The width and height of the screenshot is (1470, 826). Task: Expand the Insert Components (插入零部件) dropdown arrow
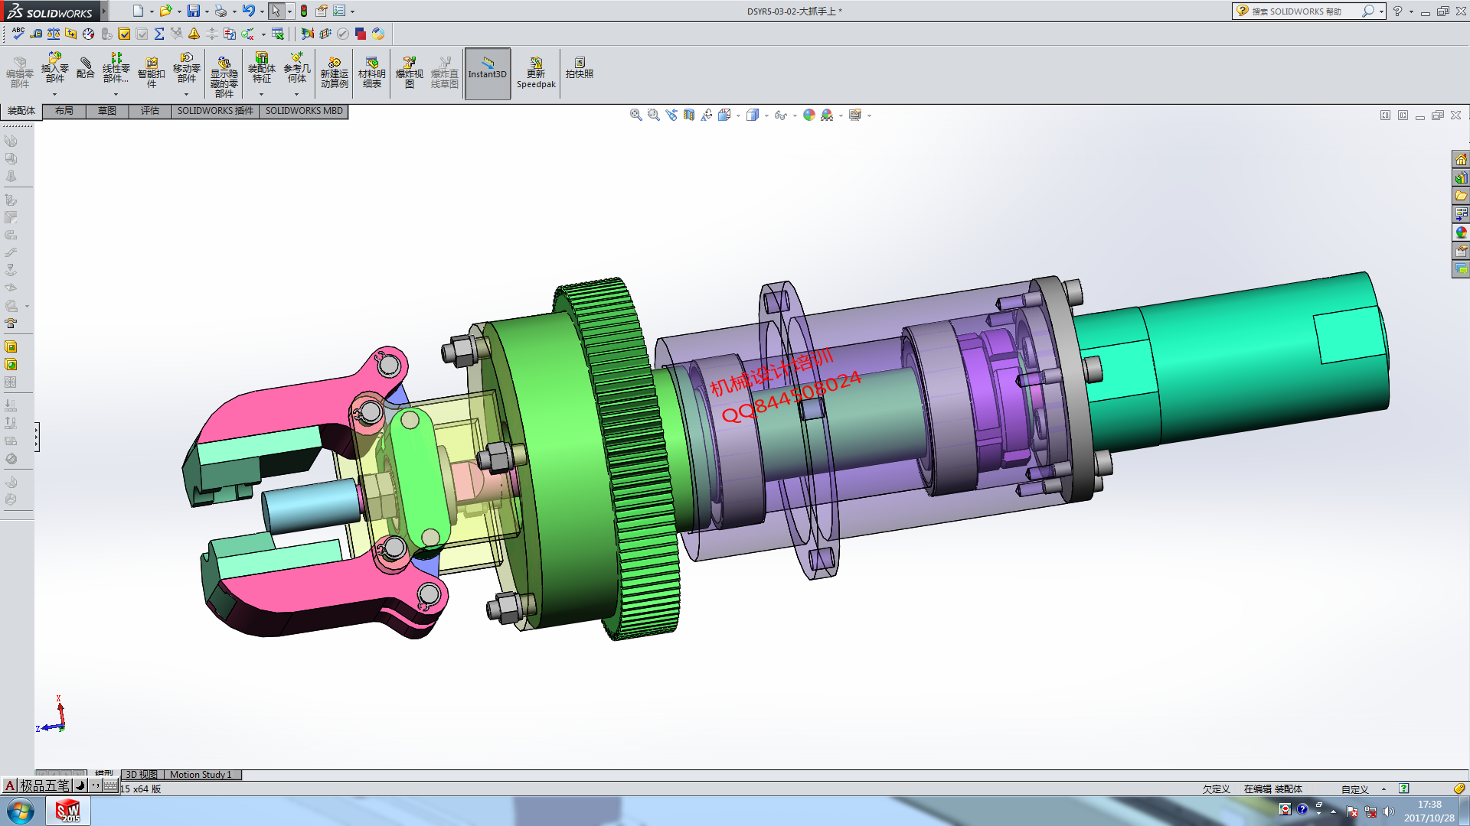click(55, 94)
